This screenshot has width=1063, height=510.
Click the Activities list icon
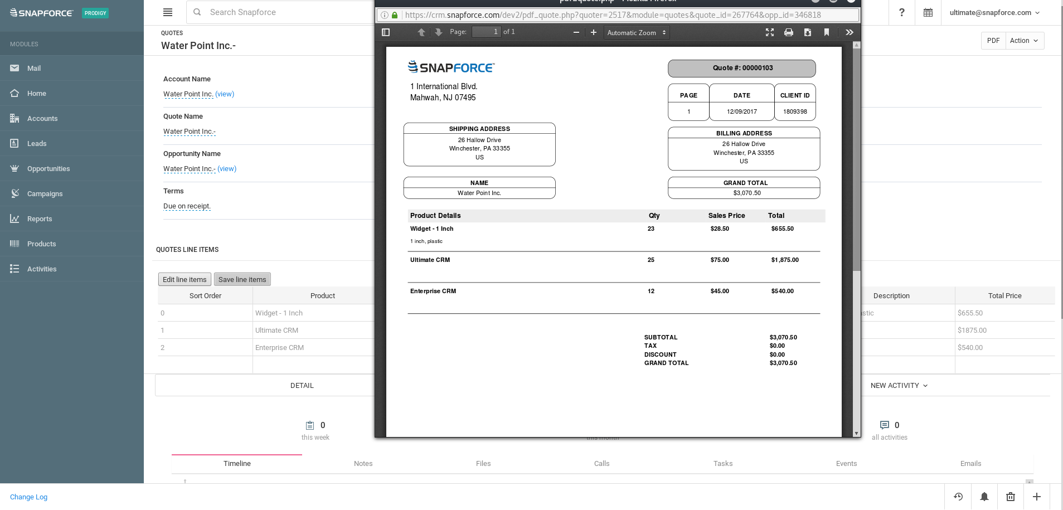tap(14, 269)
